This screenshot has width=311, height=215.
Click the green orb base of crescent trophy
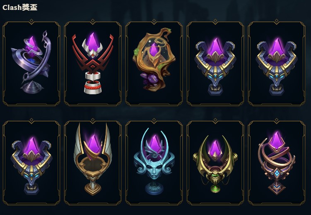[x=215, y=188]
